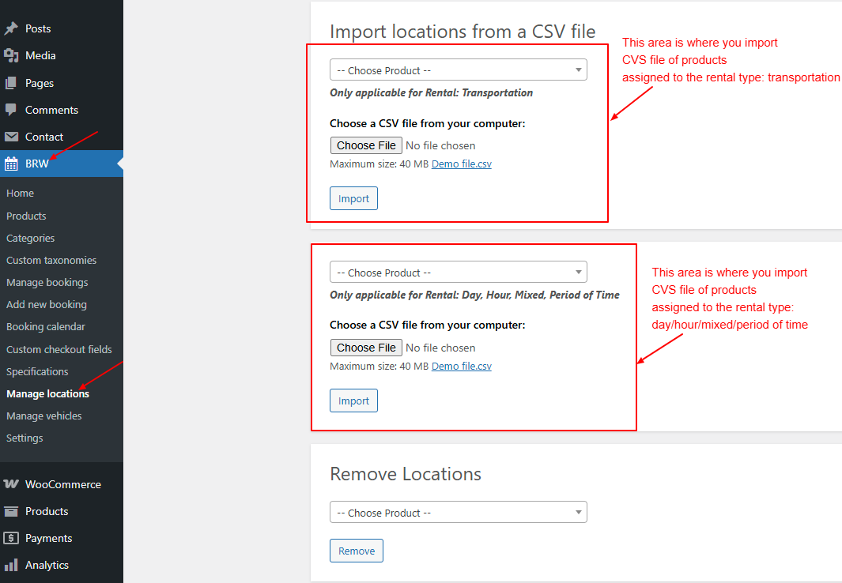This screenshot has width=842, height=583.
Task: Download Demo file.csv in Transportation section
Action: pyautogui.click(x=461, y=164)
